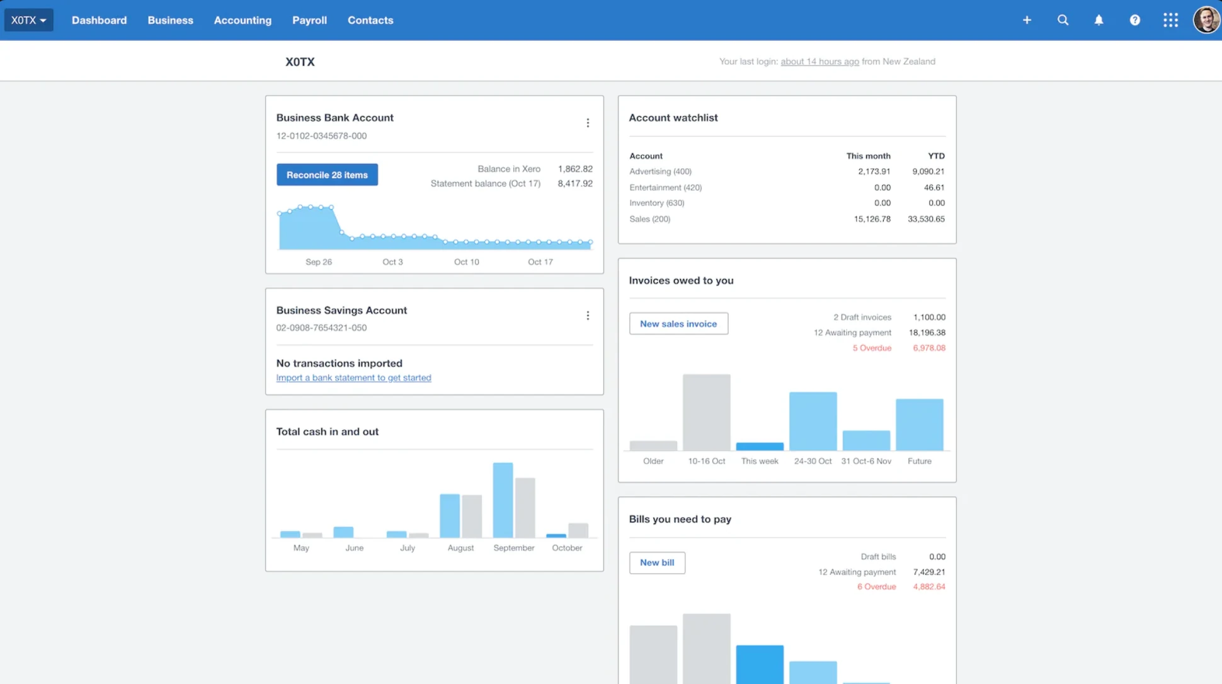Open the search magnifier icon
The height and width of the screenshot is (684, 1222).
tap(1063, 20)
